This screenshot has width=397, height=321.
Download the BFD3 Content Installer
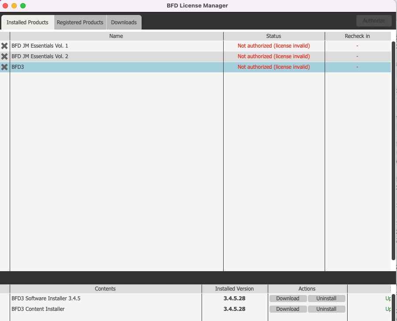288,309
